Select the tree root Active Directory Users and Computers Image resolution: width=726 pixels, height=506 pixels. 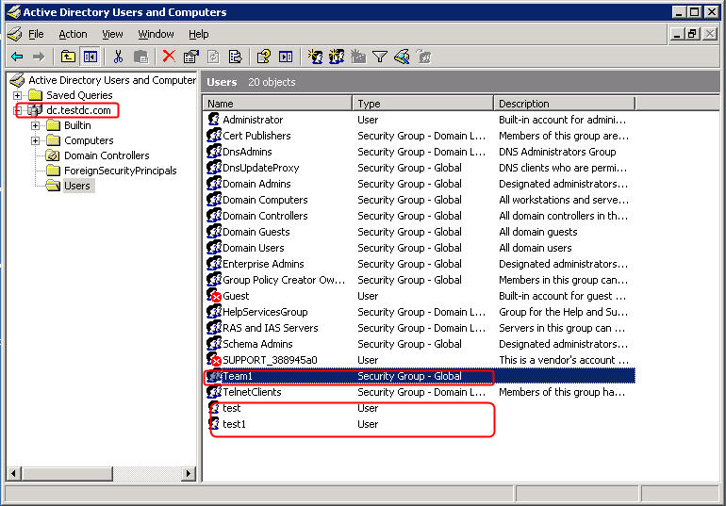coord(112,80)
